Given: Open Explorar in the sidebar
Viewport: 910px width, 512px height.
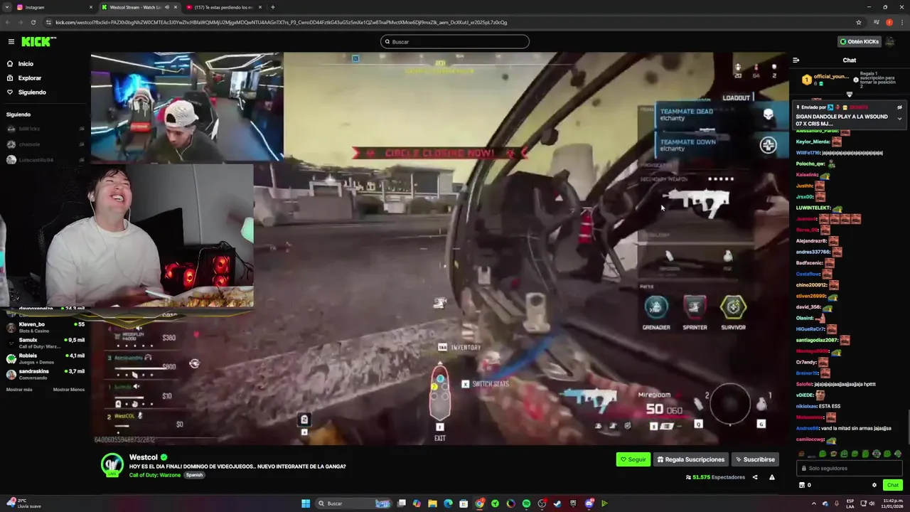Looking at the screenshot, I should [x=30, y=78].
